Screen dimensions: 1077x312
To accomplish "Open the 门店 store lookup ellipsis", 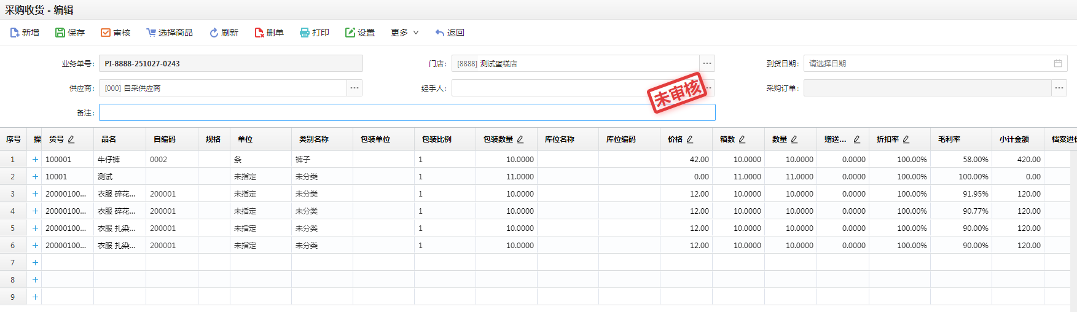I will coord(707,63).
